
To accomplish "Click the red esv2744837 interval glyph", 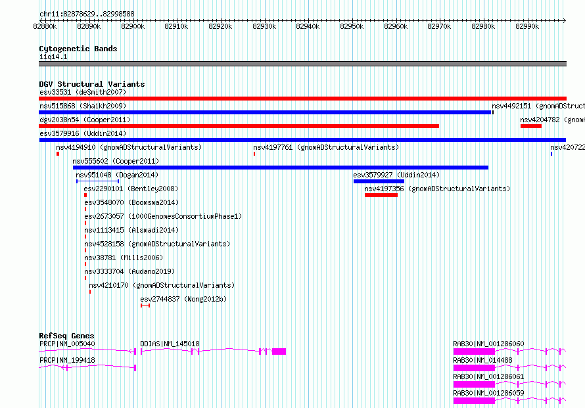I will [145, 306].
